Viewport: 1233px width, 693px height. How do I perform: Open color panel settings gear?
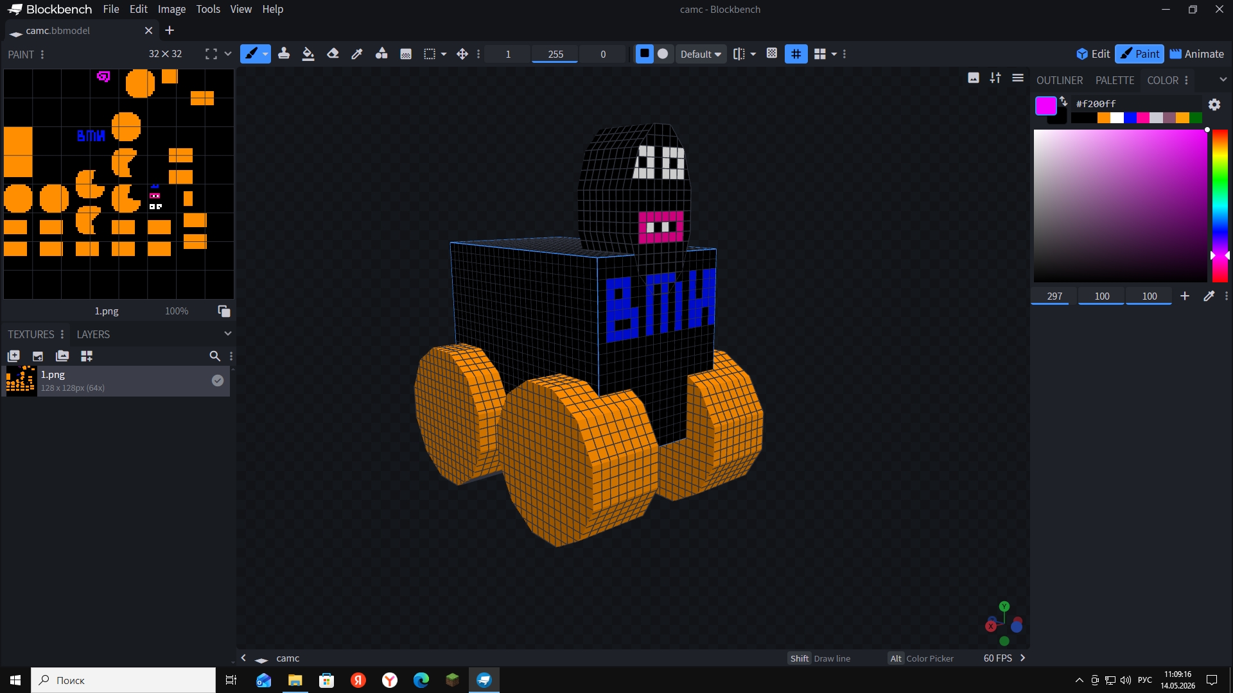click(x=1214, y=105)
